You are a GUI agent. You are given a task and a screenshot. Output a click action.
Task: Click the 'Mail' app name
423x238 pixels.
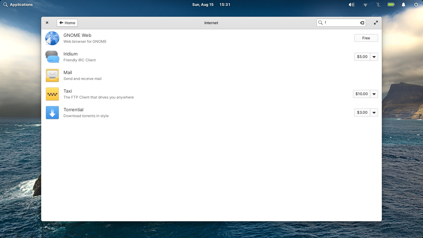pos(68,73)
